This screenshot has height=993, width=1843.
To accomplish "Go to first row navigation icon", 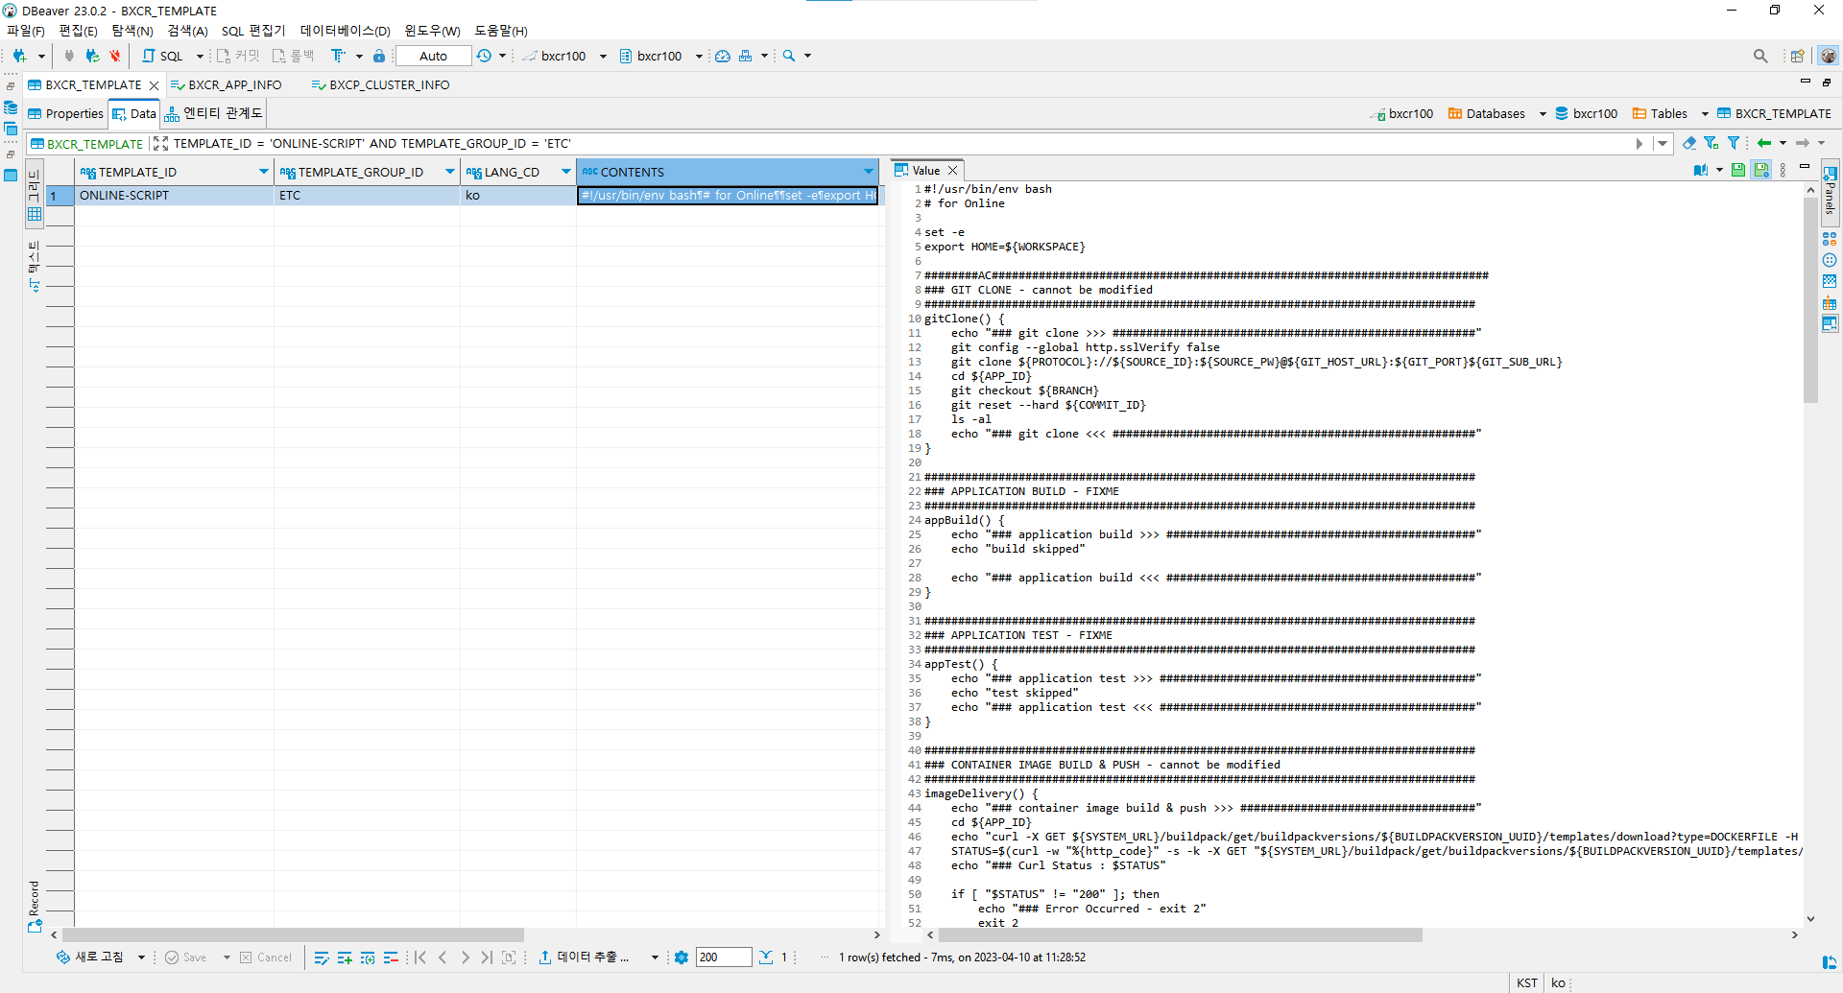I will click(420, 958).
